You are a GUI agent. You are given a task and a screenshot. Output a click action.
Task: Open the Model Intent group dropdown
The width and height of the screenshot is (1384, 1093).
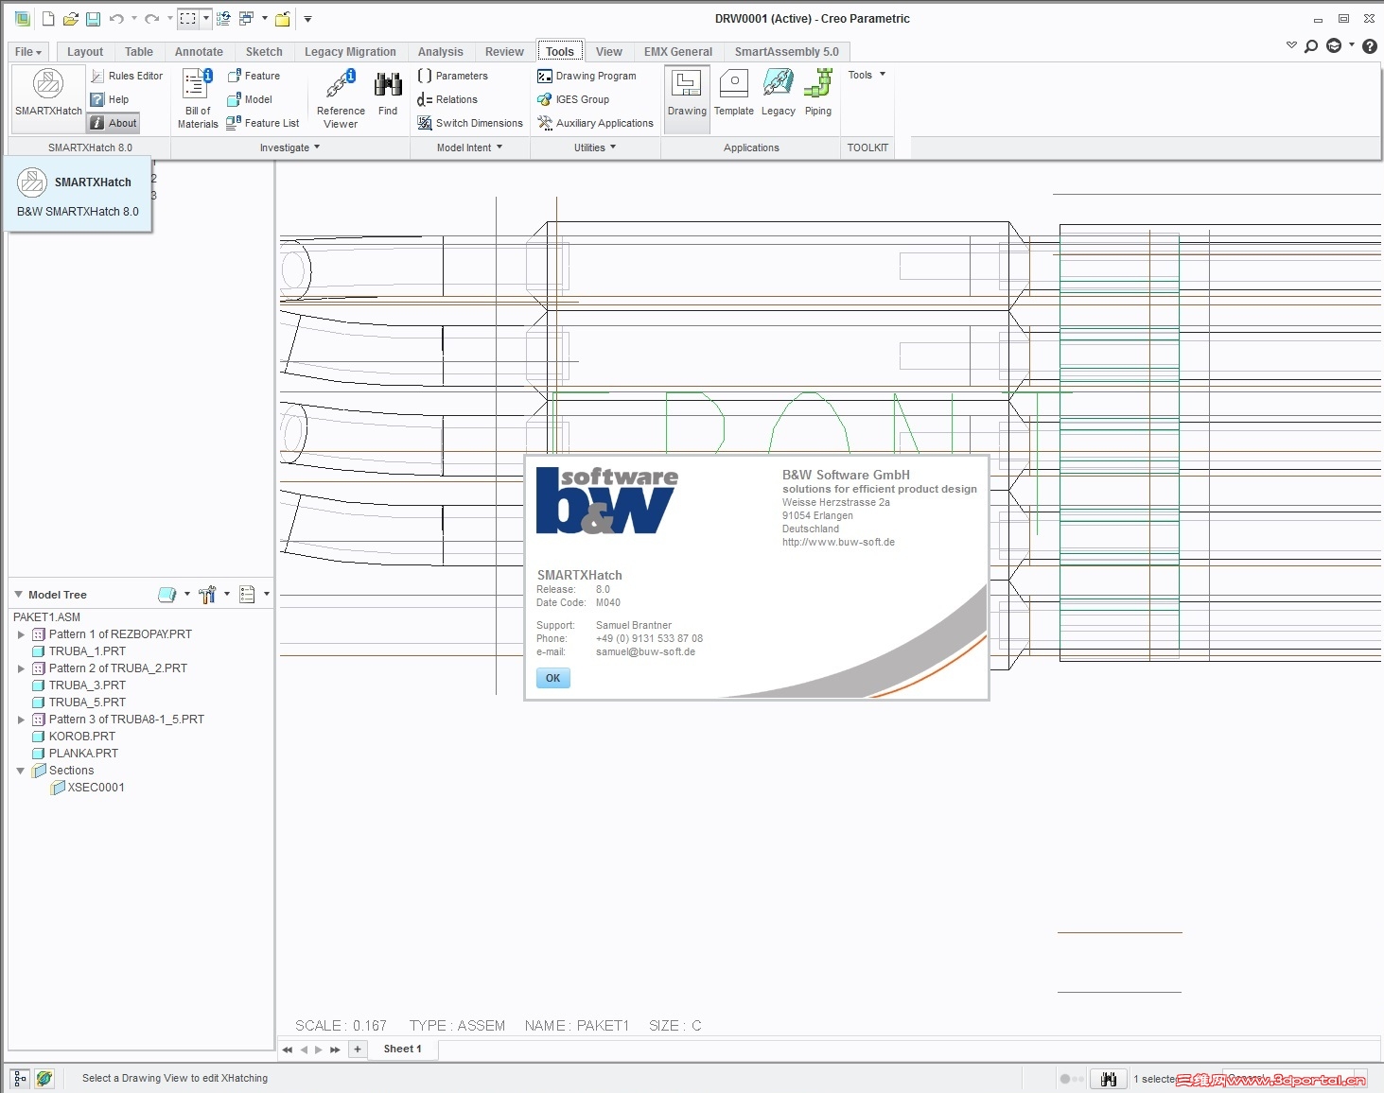470,147
